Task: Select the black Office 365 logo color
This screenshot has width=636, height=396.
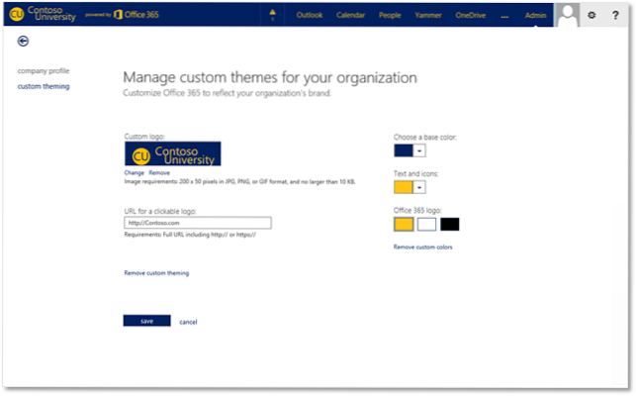Action: click(450, 224)
